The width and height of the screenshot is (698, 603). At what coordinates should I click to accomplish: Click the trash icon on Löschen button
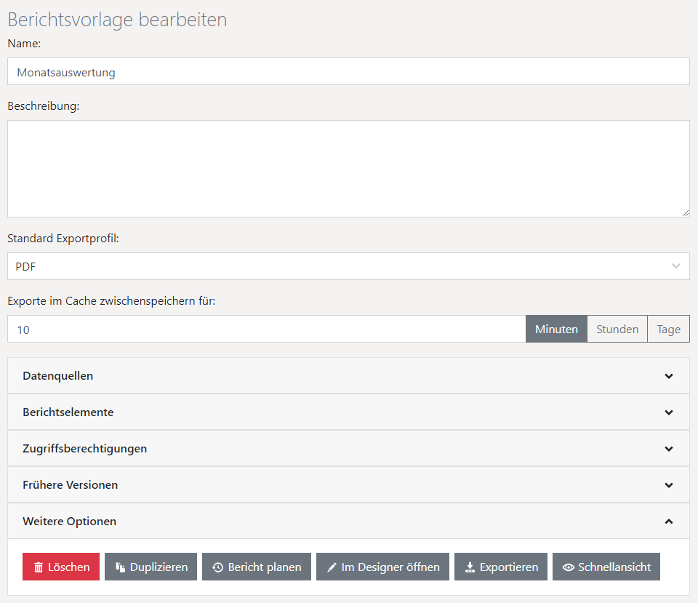point(38,567)
